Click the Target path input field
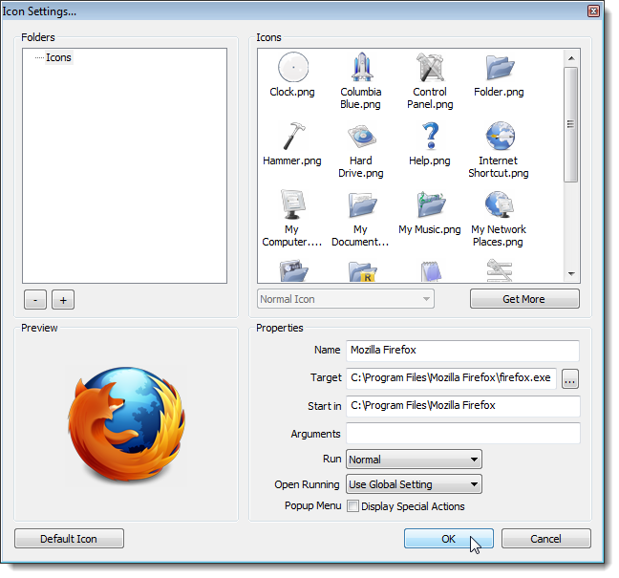Viewport: 619px width, 578px height. 451,378
